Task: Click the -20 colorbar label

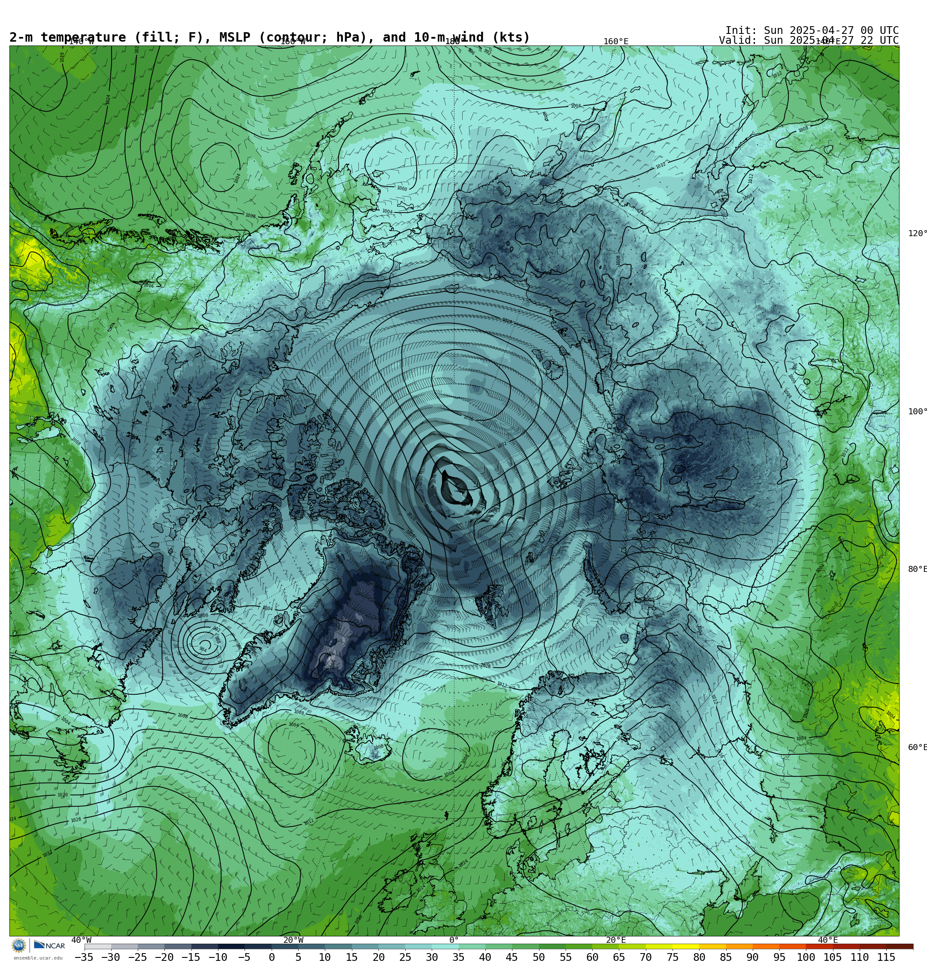Action: pos(164,957)
